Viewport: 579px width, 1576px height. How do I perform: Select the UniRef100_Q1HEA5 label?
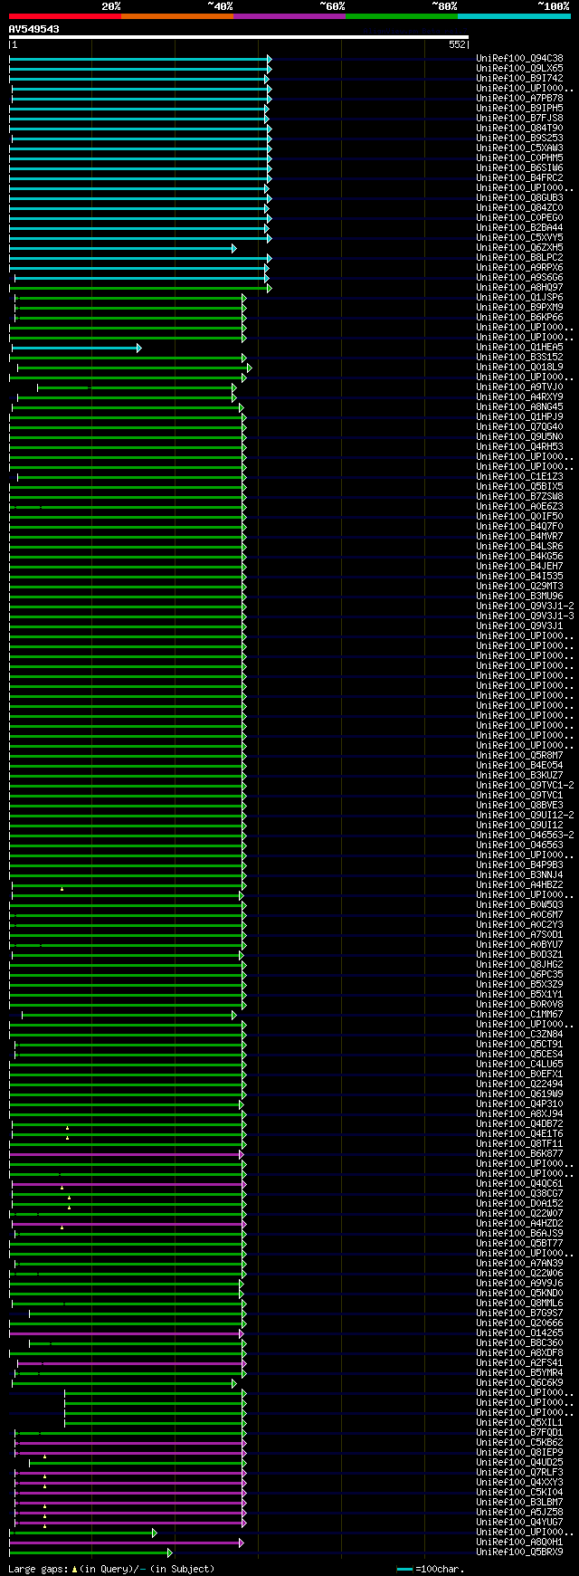pos(519,348)
